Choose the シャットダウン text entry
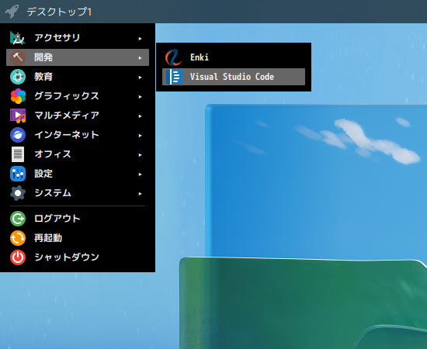 pos(67,257)
